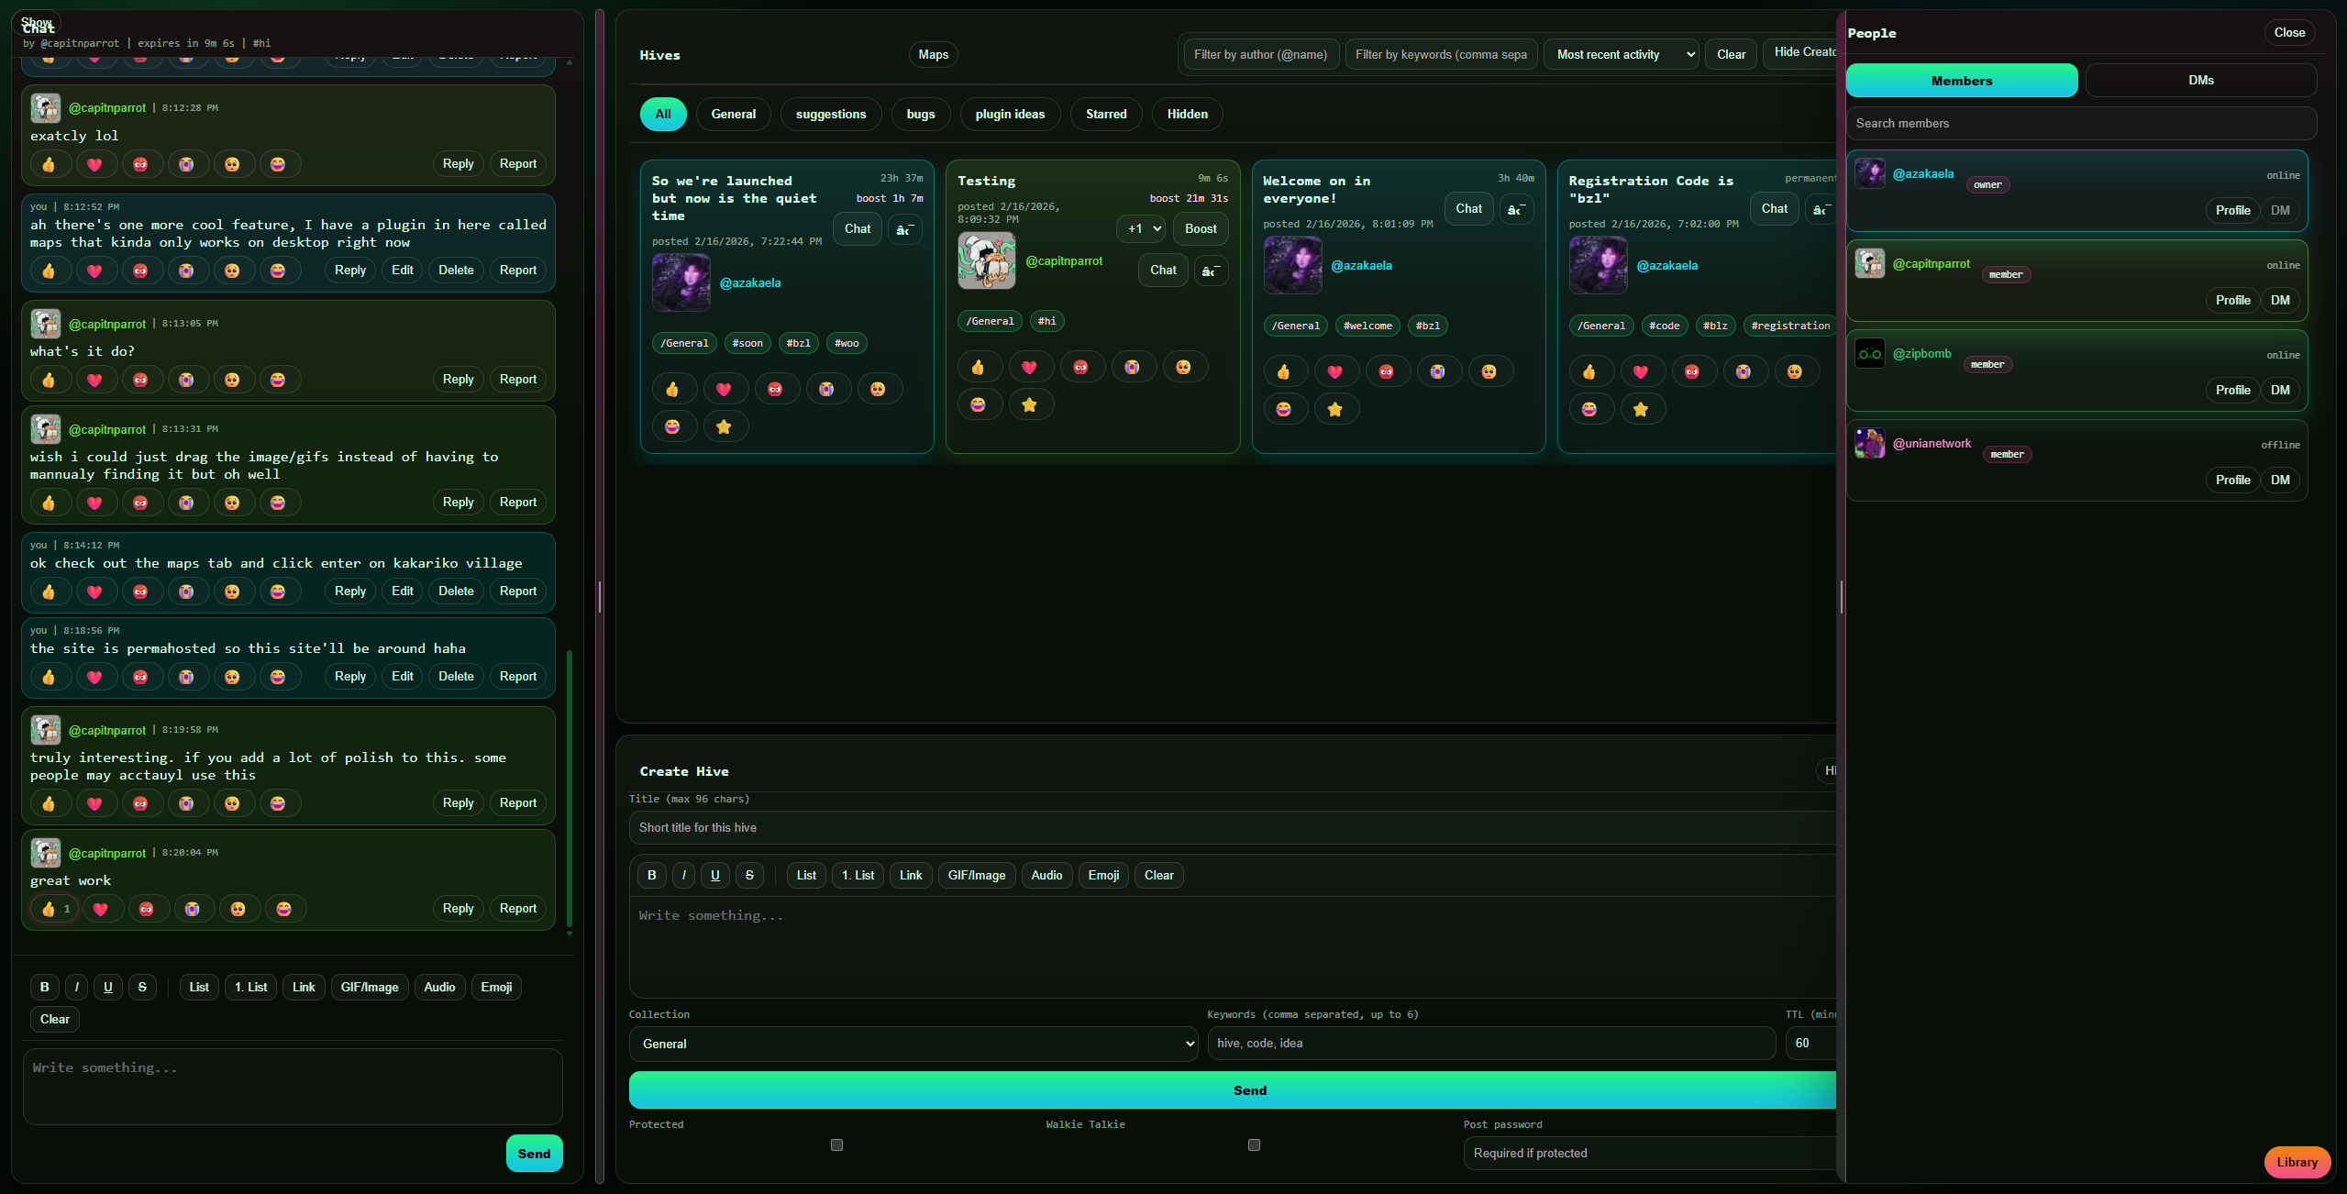Viewport: 2347px width, 1194px height.
Task: Click bold button in Create Hive editor
Action: (651, 876)
